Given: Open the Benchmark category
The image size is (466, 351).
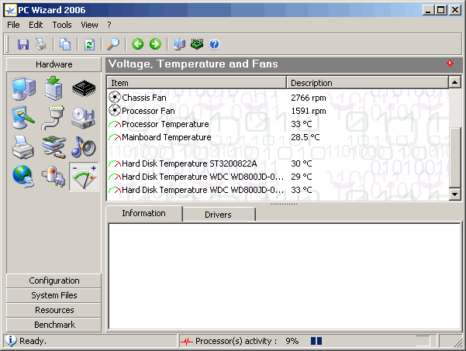Looking at the screenshot, I should coord(54,325).
